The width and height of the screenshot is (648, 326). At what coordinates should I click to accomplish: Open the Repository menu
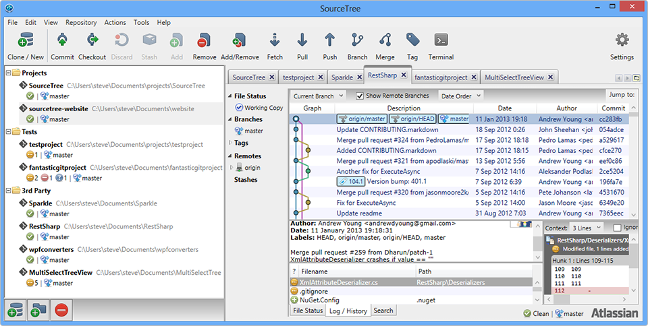coord(81,22)
